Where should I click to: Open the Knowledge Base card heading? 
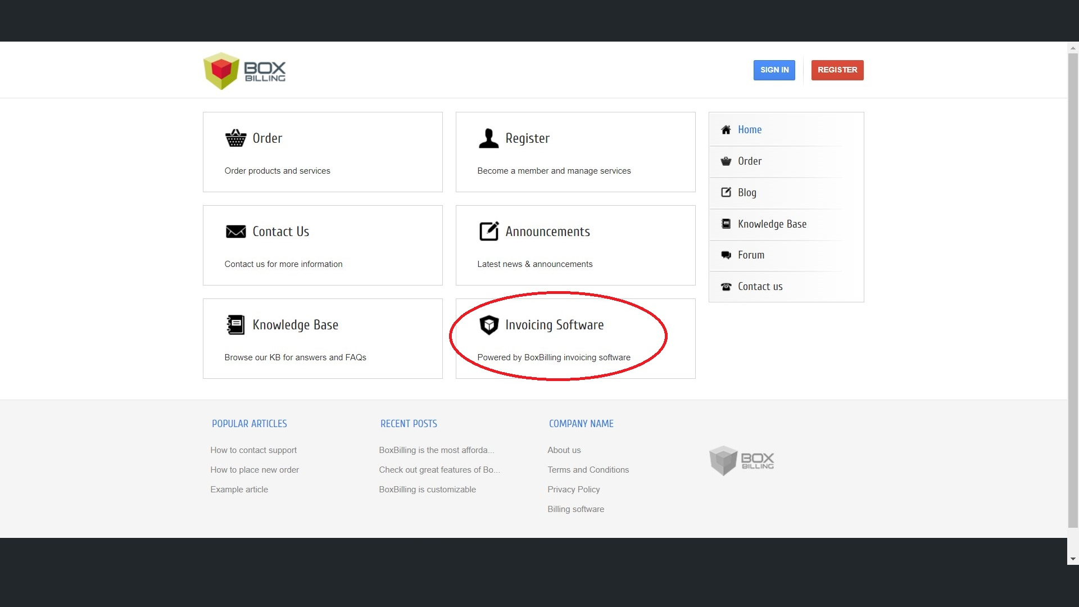pos(295,325)
